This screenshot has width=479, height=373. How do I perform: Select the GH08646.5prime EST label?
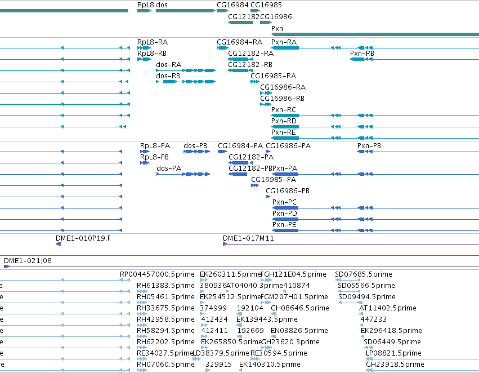(x=300, y=308)
